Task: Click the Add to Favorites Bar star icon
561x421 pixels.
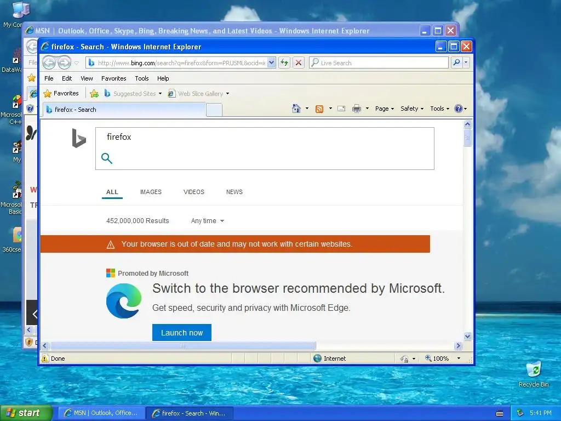Action: [x=94, y=94]
